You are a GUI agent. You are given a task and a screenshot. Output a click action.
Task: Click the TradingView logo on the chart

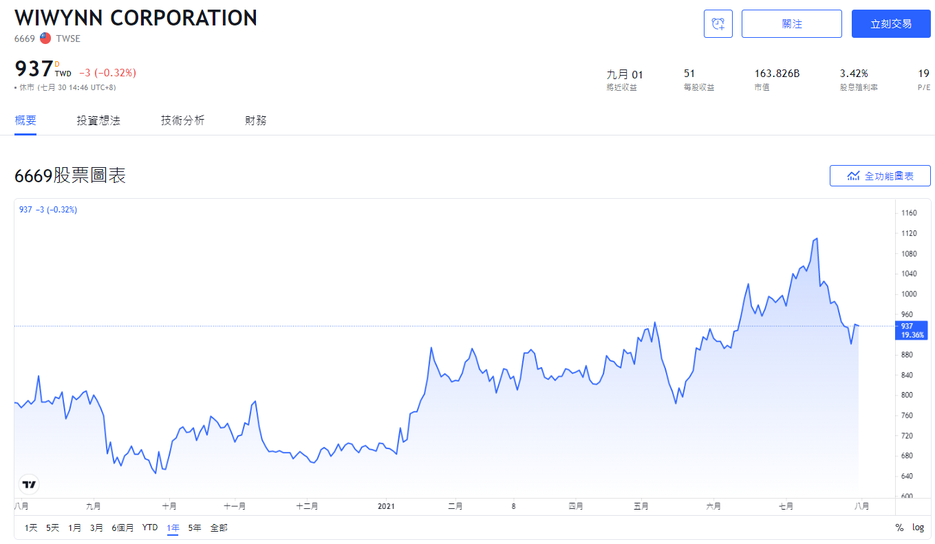tap(29, 484)
